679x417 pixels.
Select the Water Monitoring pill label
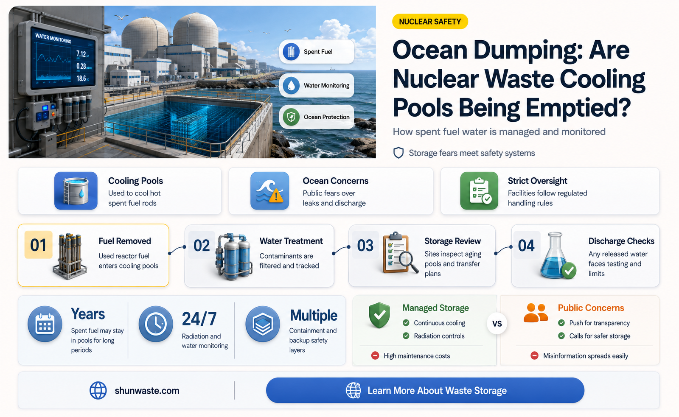click(x=317, y=85)
